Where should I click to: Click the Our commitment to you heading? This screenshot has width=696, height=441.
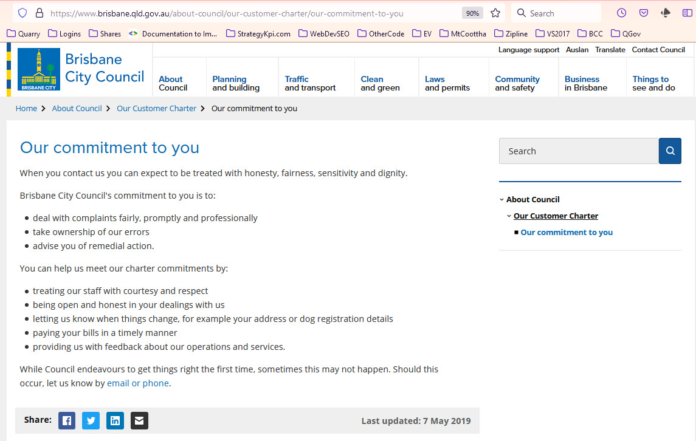109,147
